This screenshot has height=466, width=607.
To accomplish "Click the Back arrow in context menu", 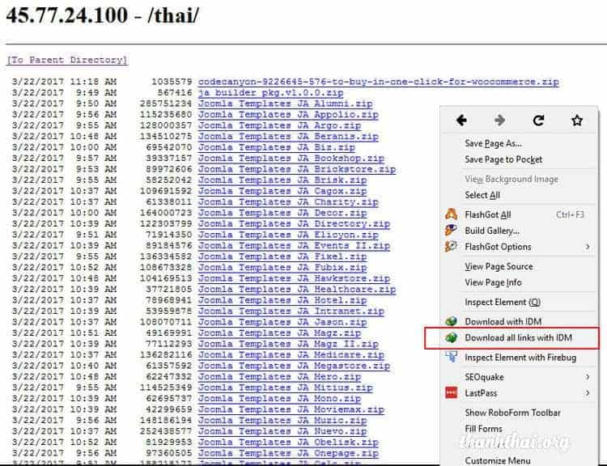I will pyautogui.click(x=461, y=121).
